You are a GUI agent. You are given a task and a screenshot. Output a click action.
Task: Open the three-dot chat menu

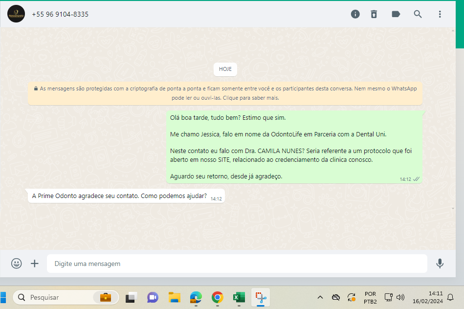440,14
